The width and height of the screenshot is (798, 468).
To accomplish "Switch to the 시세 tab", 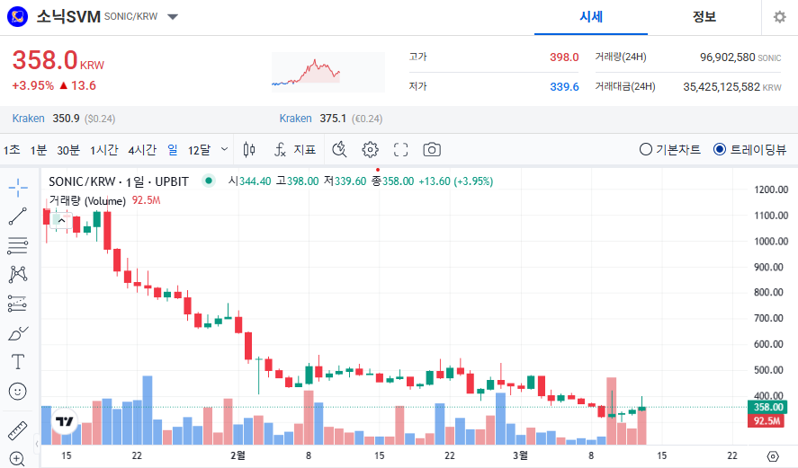I will [x=591, y=17].
